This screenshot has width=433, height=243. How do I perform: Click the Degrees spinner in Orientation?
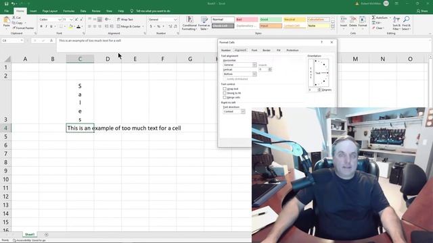(319, 90)
